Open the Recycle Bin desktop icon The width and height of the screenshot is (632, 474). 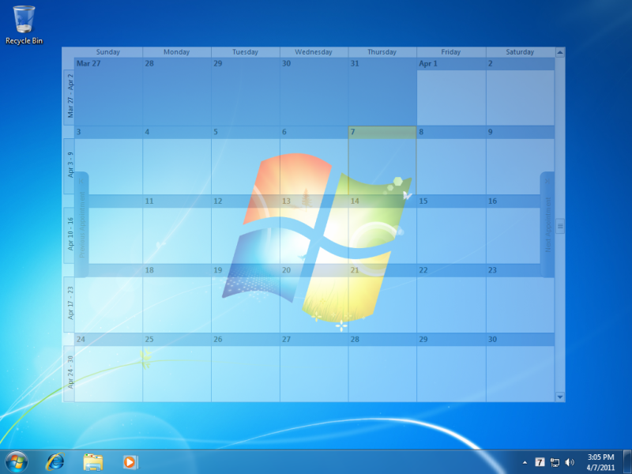[x=24, y=25]
